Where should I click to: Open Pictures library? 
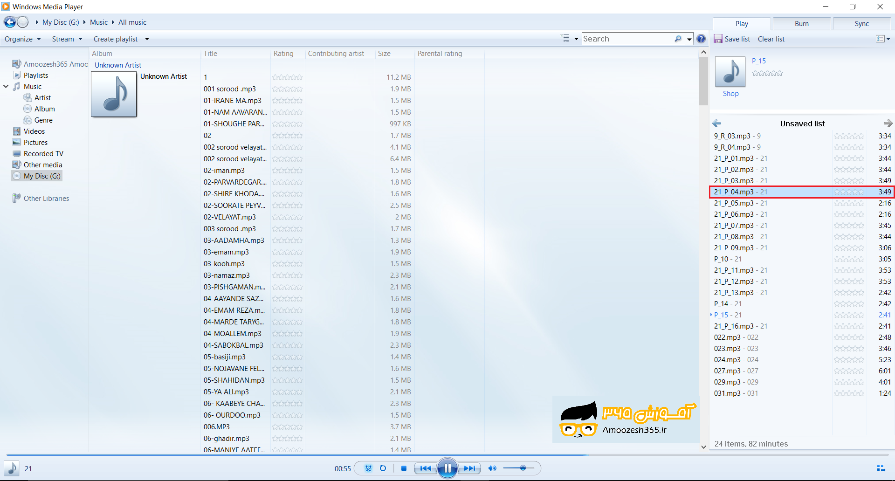[35, 143]
